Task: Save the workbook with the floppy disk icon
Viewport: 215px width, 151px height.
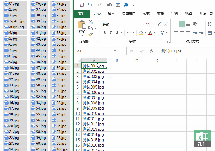Action: pyautogui.click(x=82, y=5)
